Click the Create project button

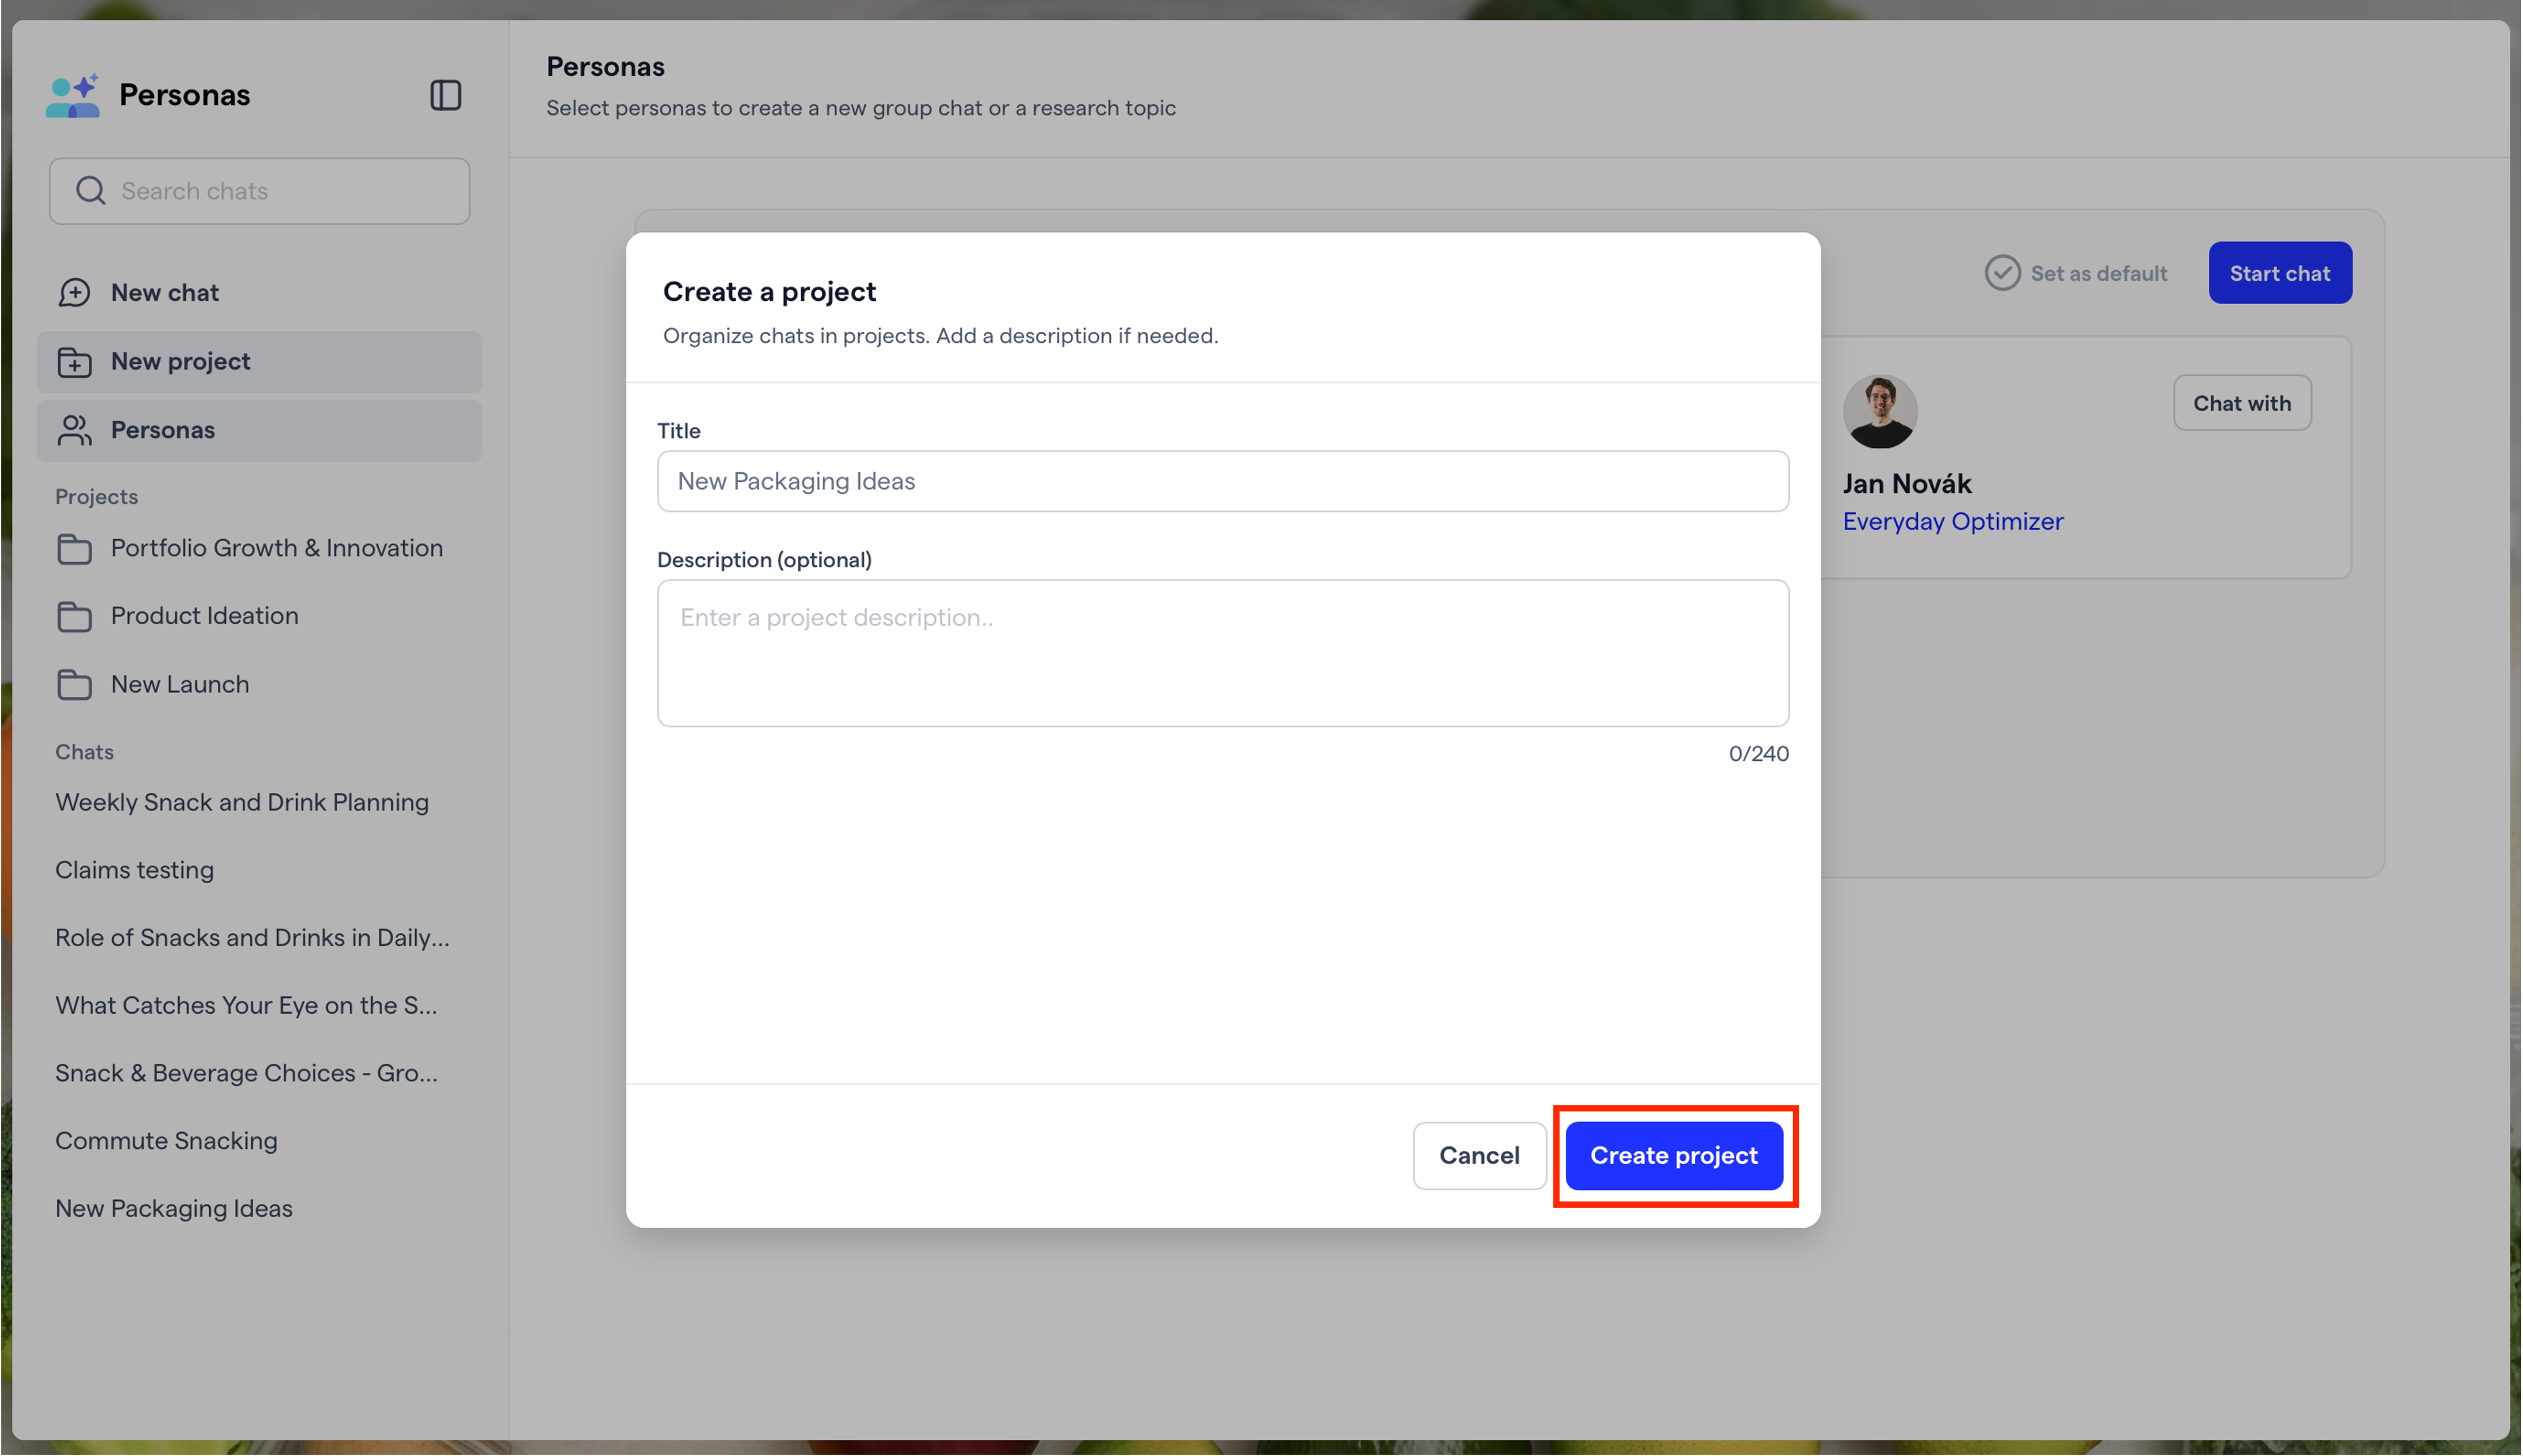coord(1674,1155)
